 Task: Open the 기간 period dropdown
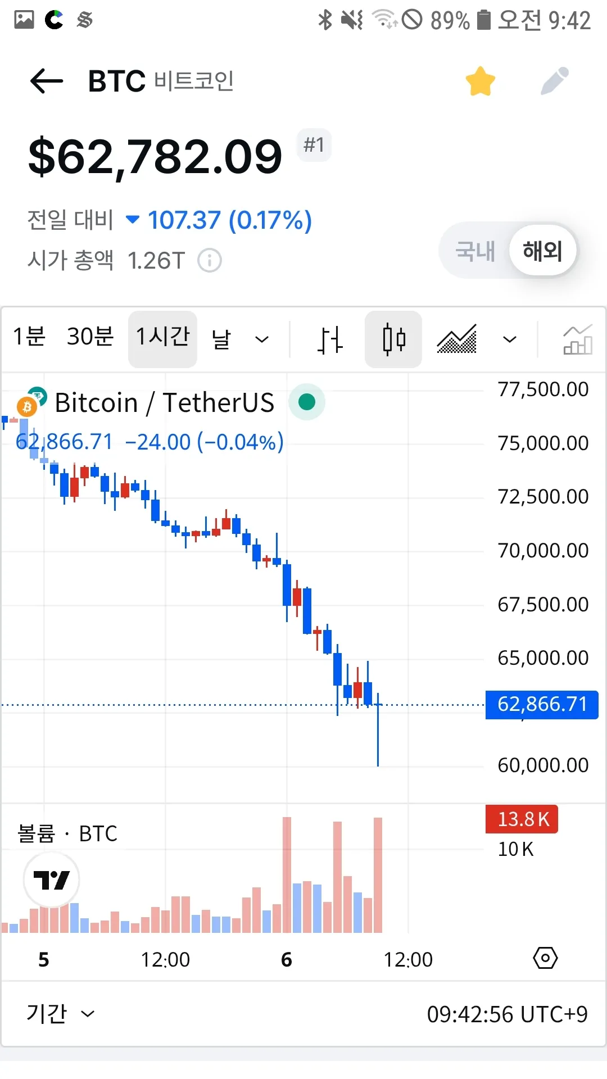click(60, 1014)
